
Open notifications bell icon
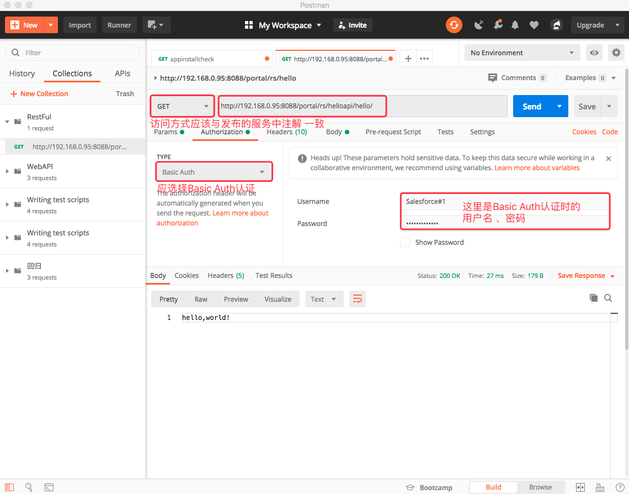click(515, 25)
